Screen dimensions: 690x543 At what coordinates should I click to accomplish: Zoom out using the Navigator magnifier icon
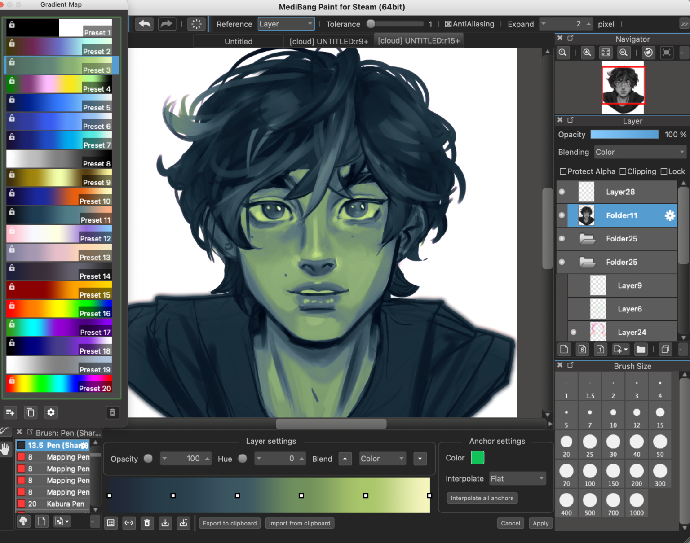(x=624, y=53)
